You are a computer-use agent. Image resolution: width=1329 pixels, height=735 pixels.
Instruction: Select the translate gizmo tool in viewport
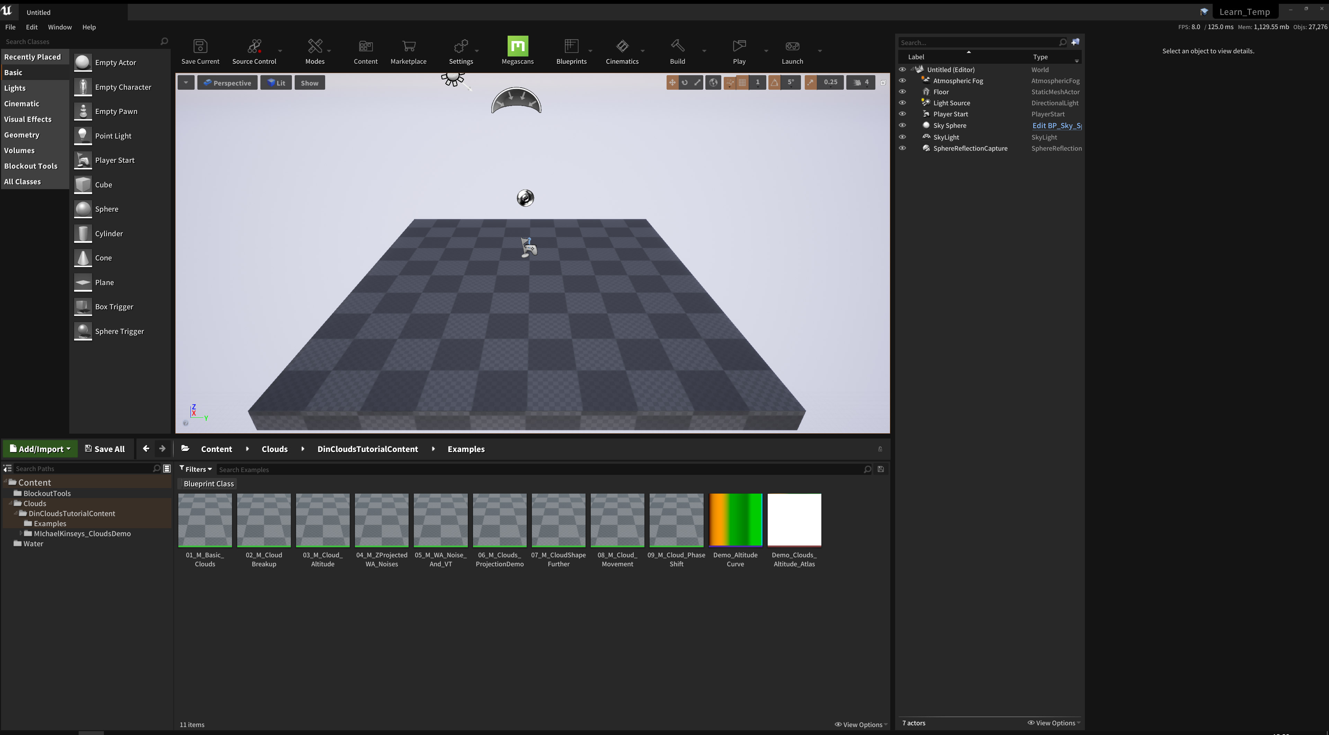coord(672,82)
